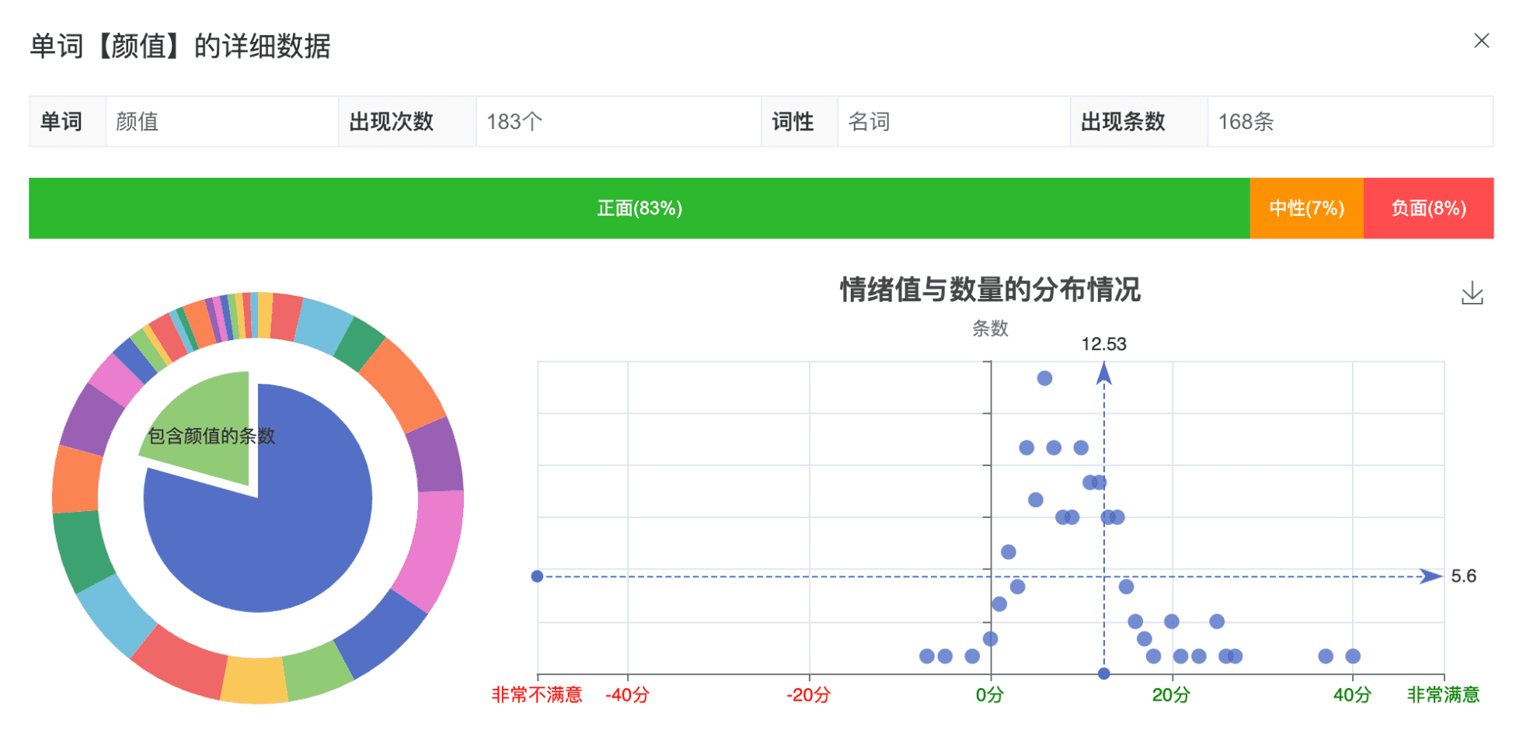Click the leftmost scatter data point
The image size is (1523, 734).
[x=926, y=656]
